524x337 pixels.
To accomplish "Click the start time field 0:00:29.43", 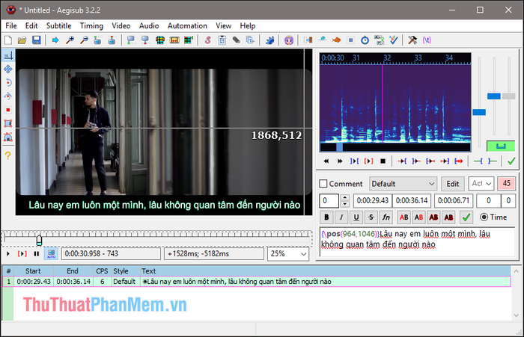I will pos(373,200).
